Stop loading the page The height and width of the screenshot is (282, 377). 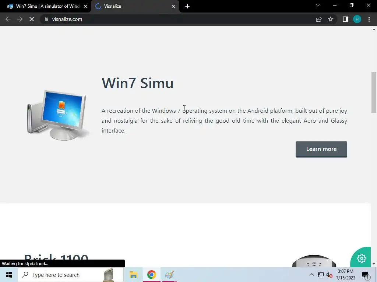click(32, 19)
